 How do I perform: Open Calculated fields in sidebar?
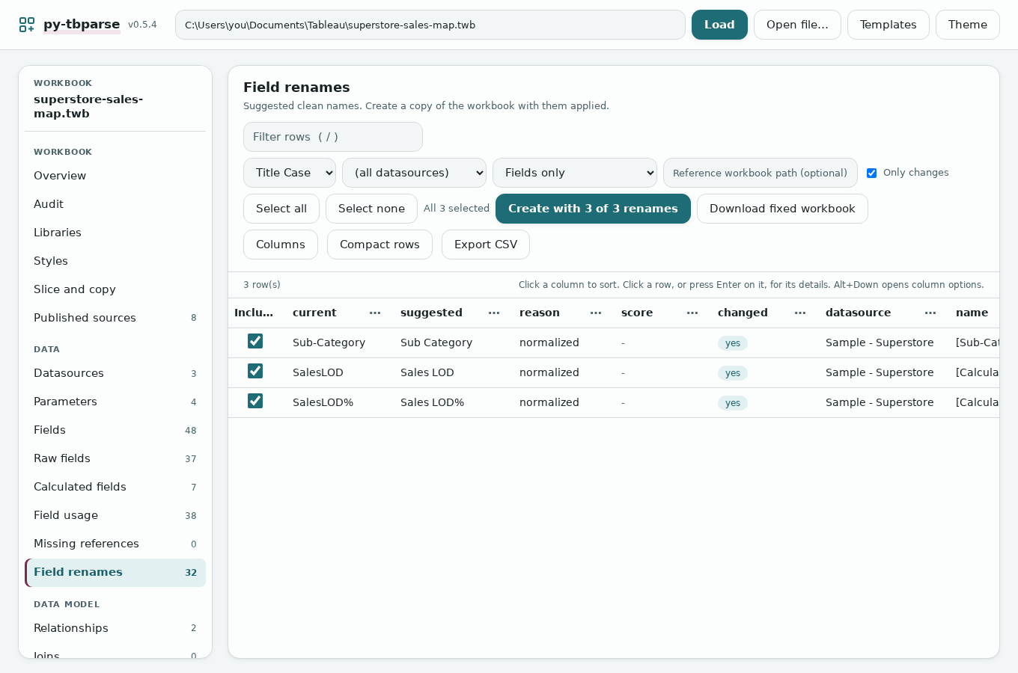click(x=115, y=487)
